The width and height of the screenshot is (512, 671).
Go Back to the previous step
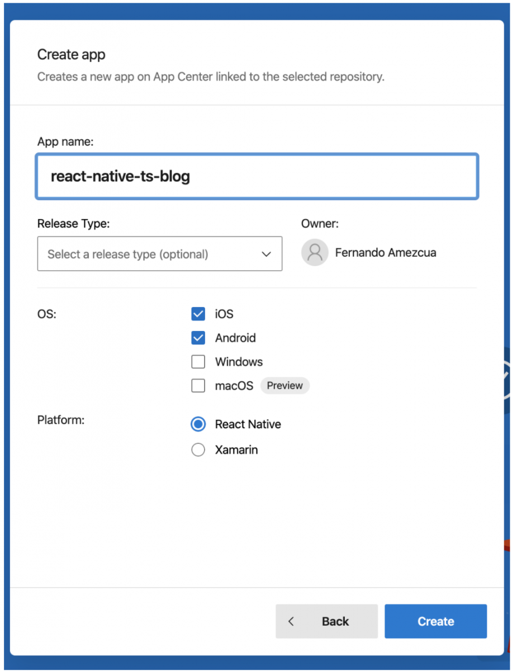pyautogui.click(x=326, y=621)
